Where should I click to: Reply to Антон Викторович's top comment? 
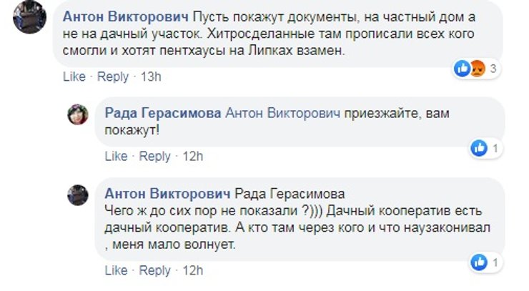point(112,77)
